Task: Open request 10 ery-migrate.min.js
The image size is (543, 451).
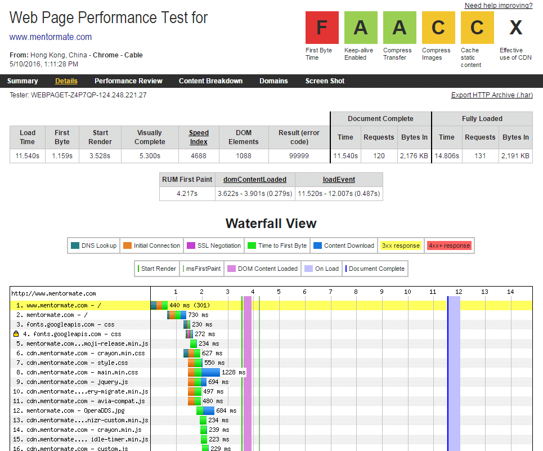Action: (80, 391)
